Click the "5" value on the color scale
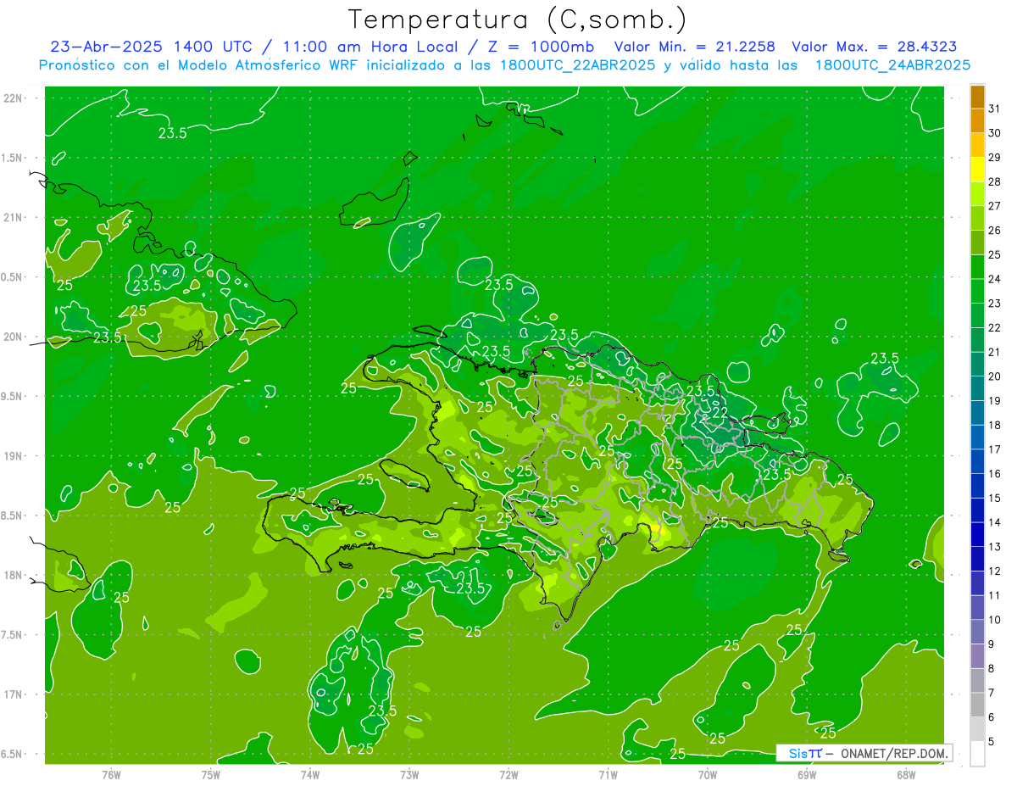The height and width of the screenshot is (786, 1017). (992, 742)
